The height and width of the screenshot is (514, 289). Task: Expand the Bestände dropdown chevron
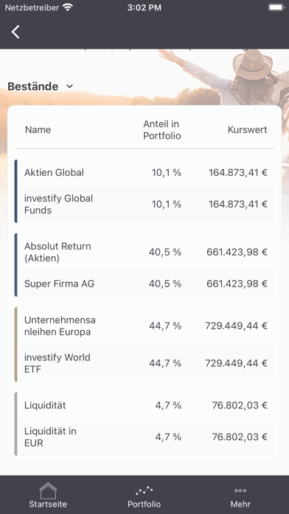pos(70,86)
